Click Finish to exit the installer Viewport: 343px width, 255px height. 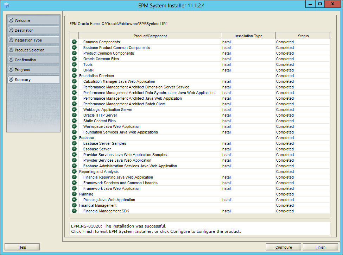(x=320, y=247)
